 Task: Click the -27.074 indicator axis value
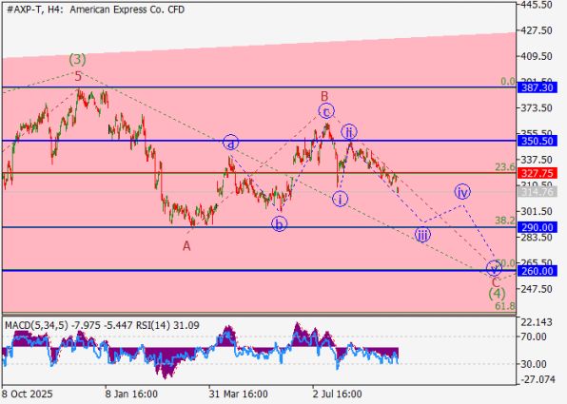pos(538,379)
